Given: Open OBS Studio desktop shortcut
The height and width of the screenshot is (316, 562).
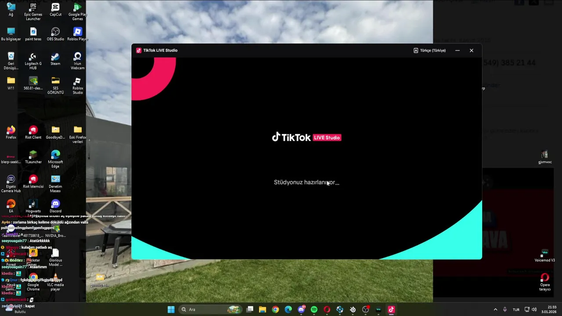Looking at the screenshot, I should click(55, 34).
